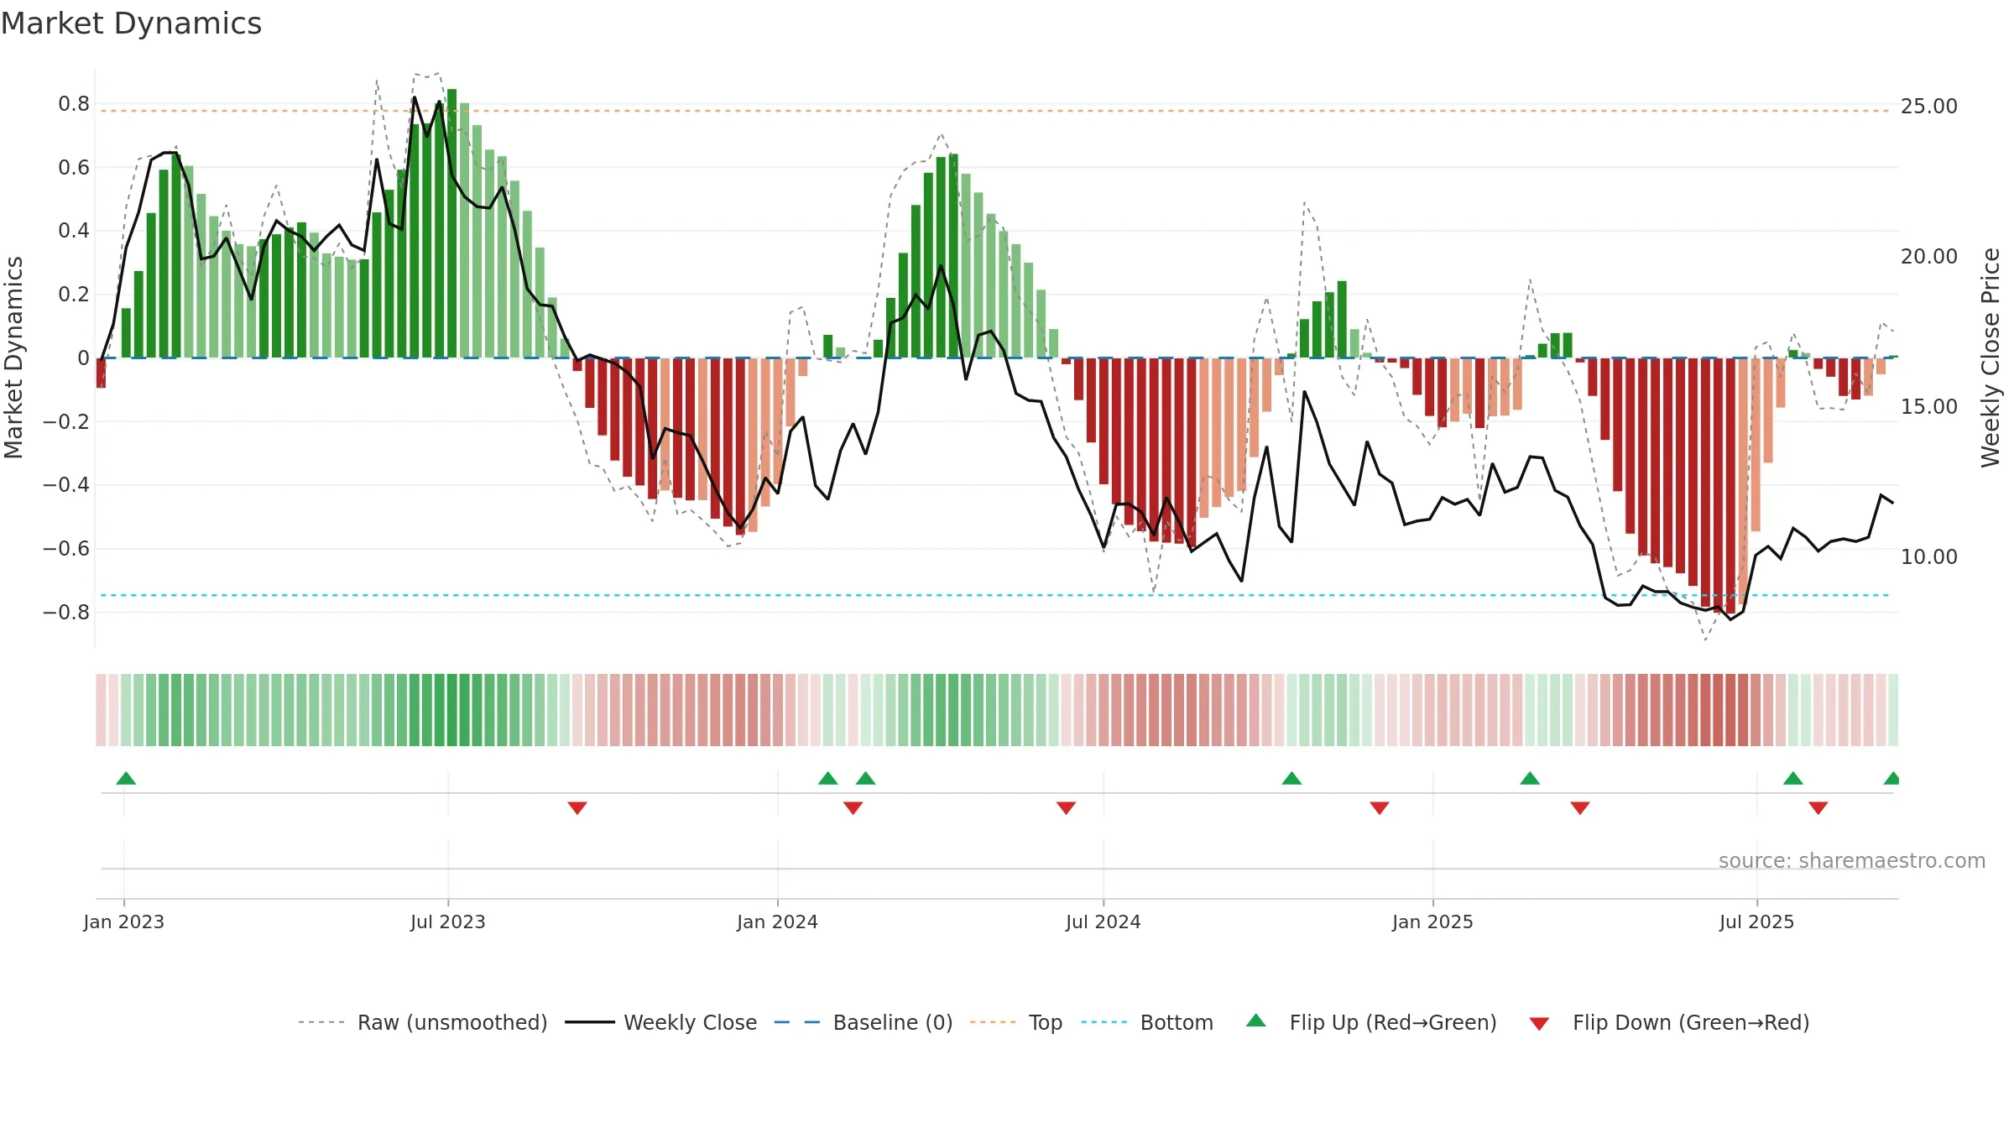Click the red Flip Down legend triangle icon
Image resolution: width=2014 pixels, height=1133 pixels.
(1539, 1024)
